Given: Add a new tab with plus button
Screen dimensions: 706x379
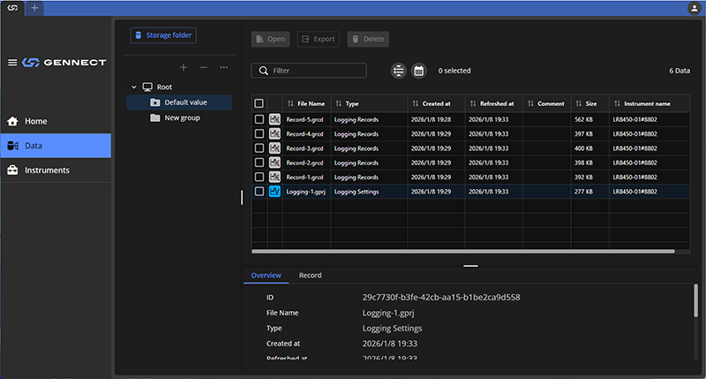Looking at the screenshot, I should (x=34, y=8).
